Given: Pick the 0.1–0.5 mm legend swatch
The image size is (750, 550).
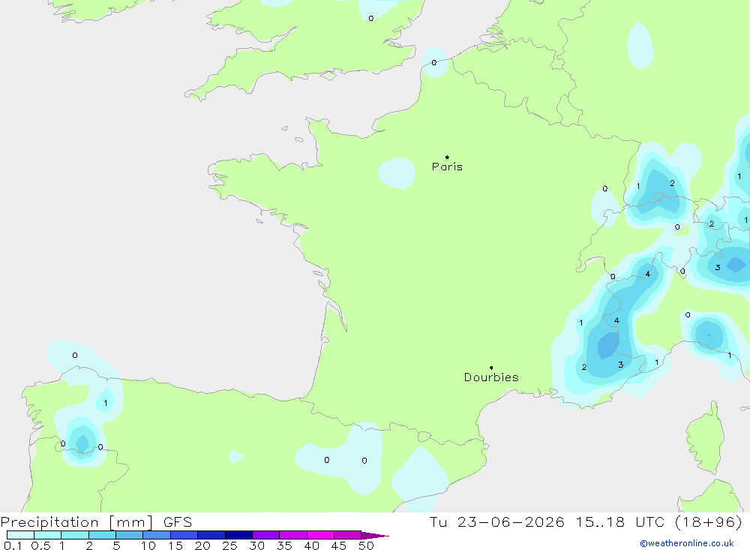Looking at the screenshot, I should tap(20, 535).
